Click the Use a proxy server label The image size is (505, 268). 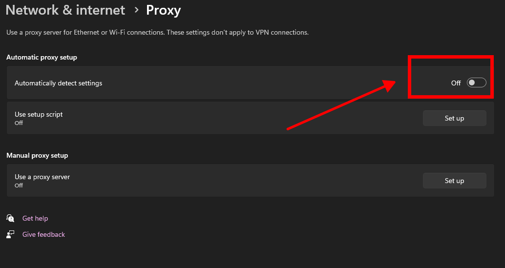pos(42,177)
